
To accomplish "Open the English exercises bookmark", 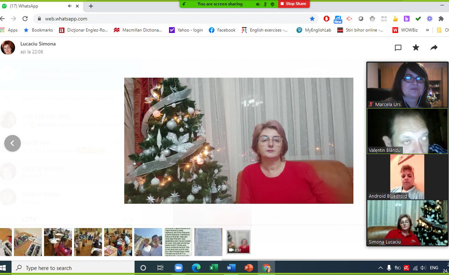I will coord(265,30).
